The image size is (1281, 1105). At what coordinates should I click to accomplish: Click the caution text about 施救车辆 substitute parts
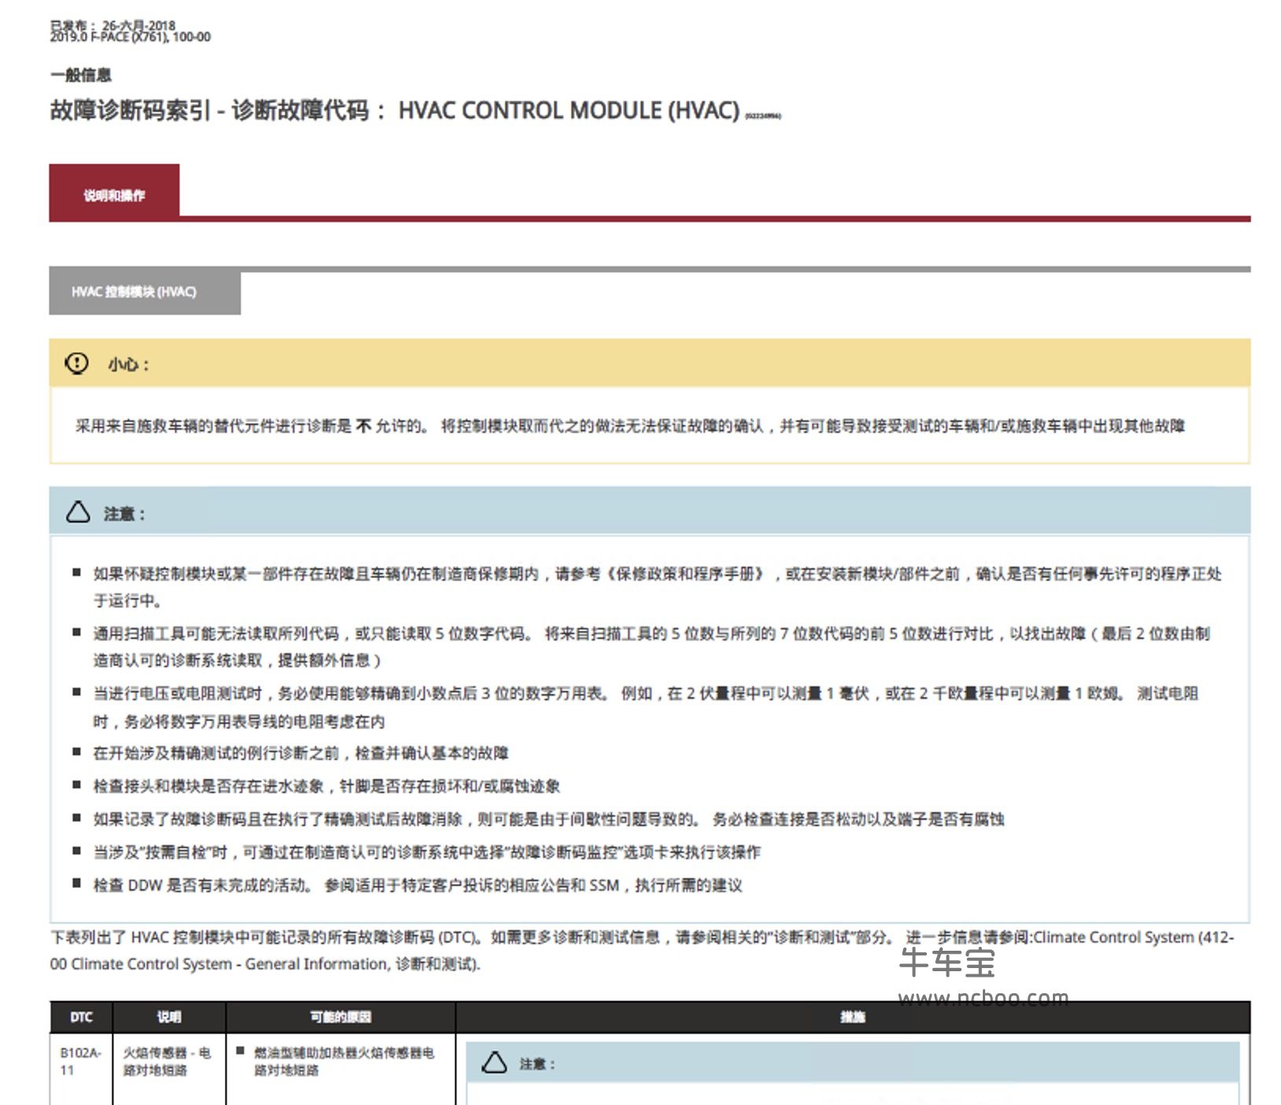pyautogui.click(x=630, y=426)
